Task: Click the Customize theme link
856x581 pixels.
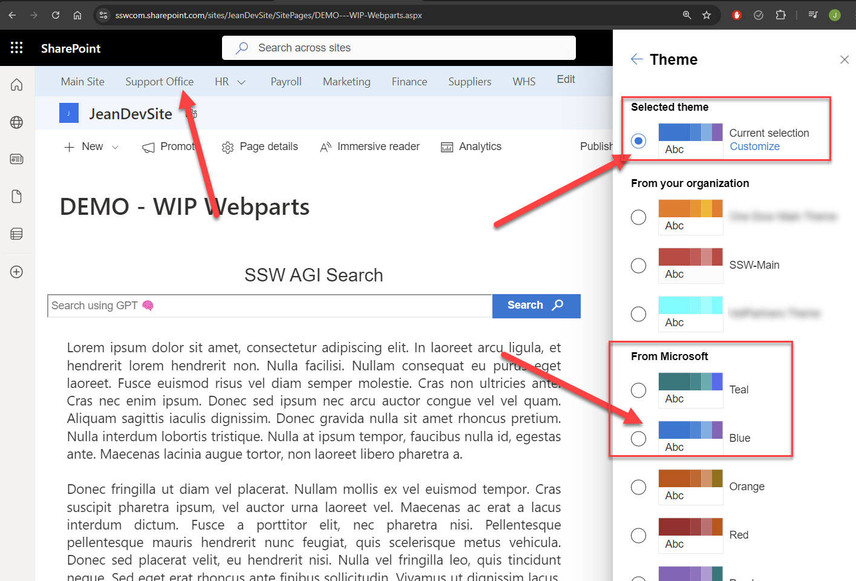Action: (754, 146)
